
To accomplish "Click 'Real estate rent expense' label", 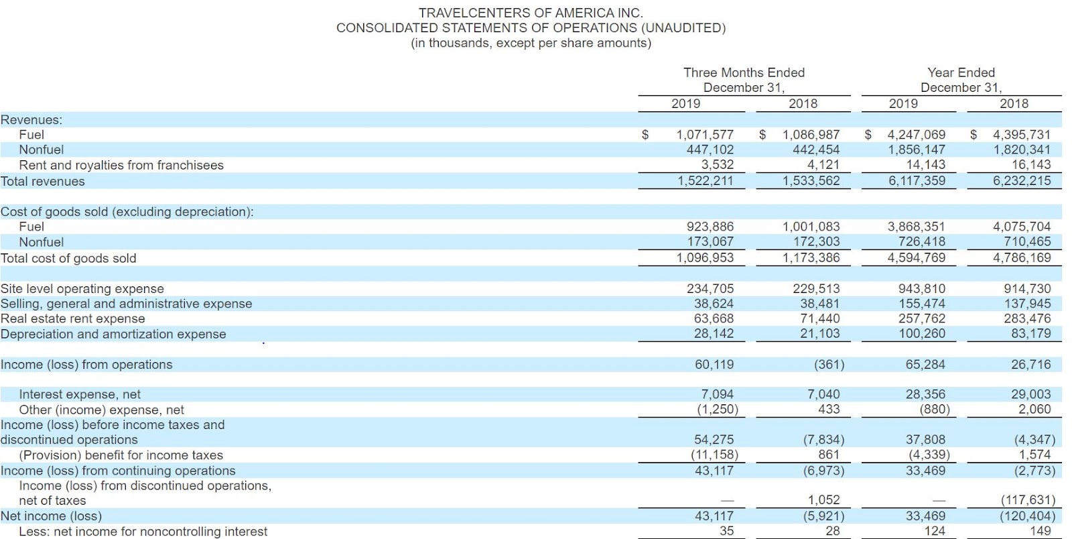I will point(73,318).
